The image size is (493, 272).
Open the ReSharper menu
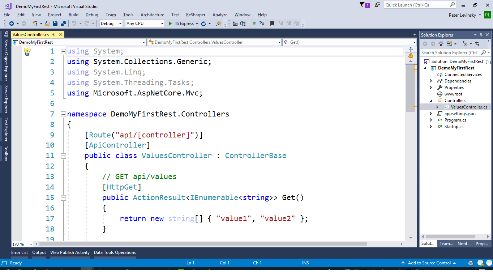coord(196,15)
